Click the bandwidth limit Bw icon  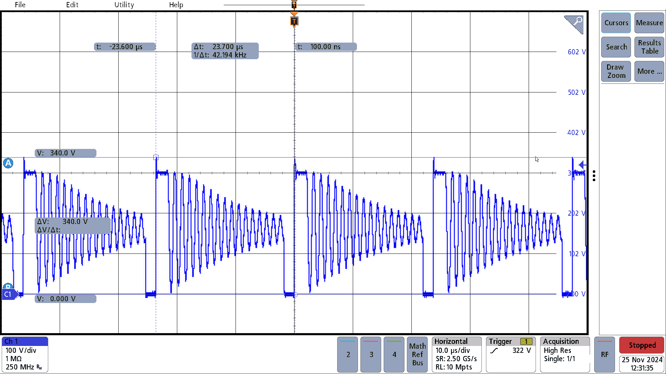(39, 367)
